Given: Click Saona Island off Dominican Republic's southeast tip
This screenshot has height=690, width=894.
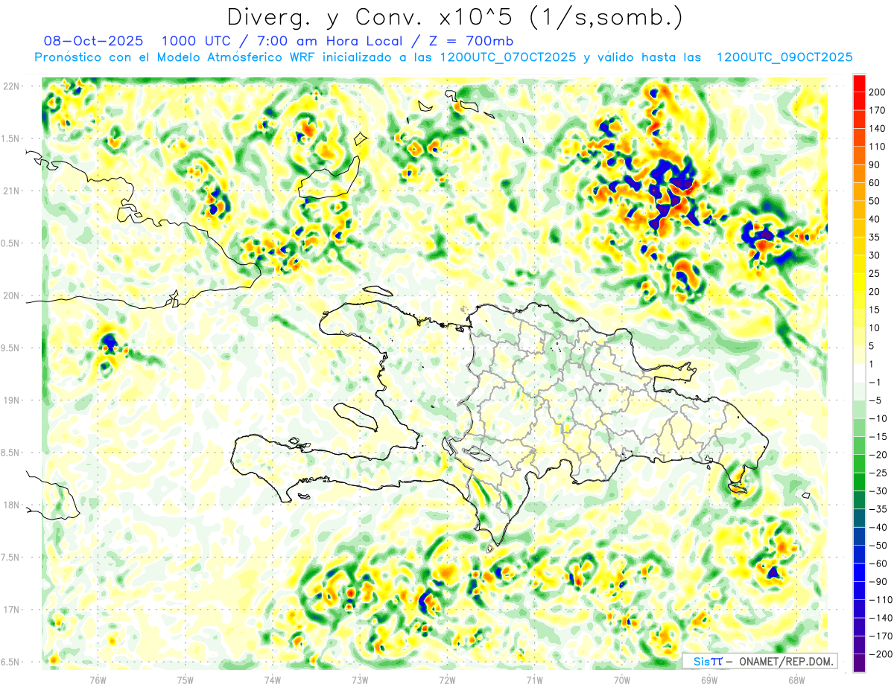Looking at the screenshot, I should 738,489.
